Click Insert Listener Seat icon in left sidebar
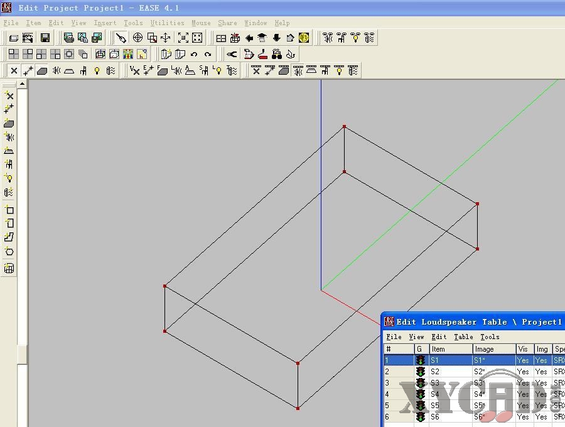Screen dimensions: 565x427 (x=9, y=165)
